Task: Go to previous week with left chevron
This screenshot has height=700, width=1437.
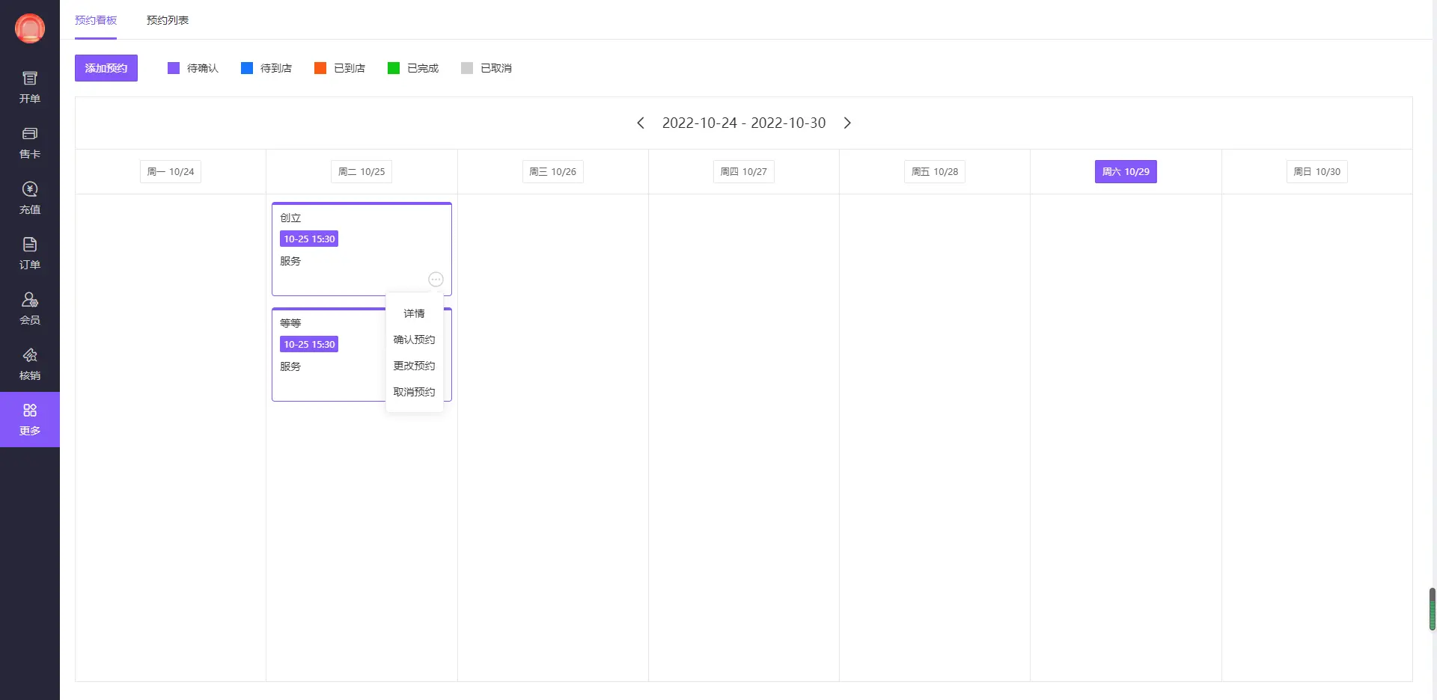Action: pyautogui.click(x=640, y=123)
